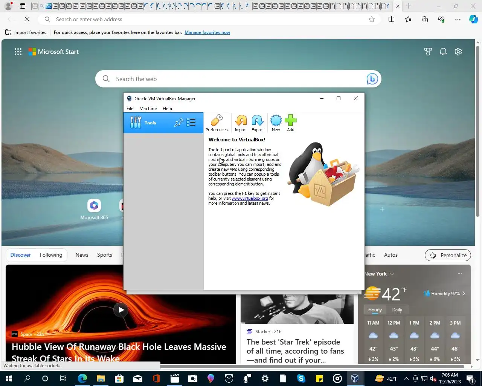The image size is (482, 386).
Task: Click the pin icon beside Tools
Action: 178,123
